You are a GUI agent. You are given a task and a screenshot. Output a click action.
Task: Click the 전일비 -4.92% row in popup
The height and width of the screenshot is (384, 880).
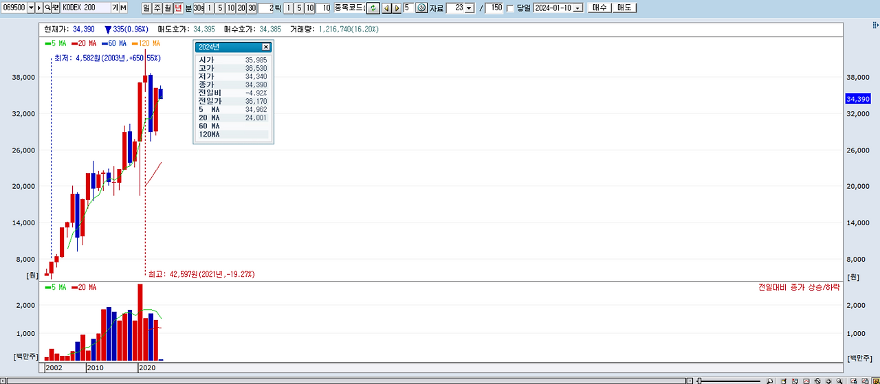click(232, 93)
